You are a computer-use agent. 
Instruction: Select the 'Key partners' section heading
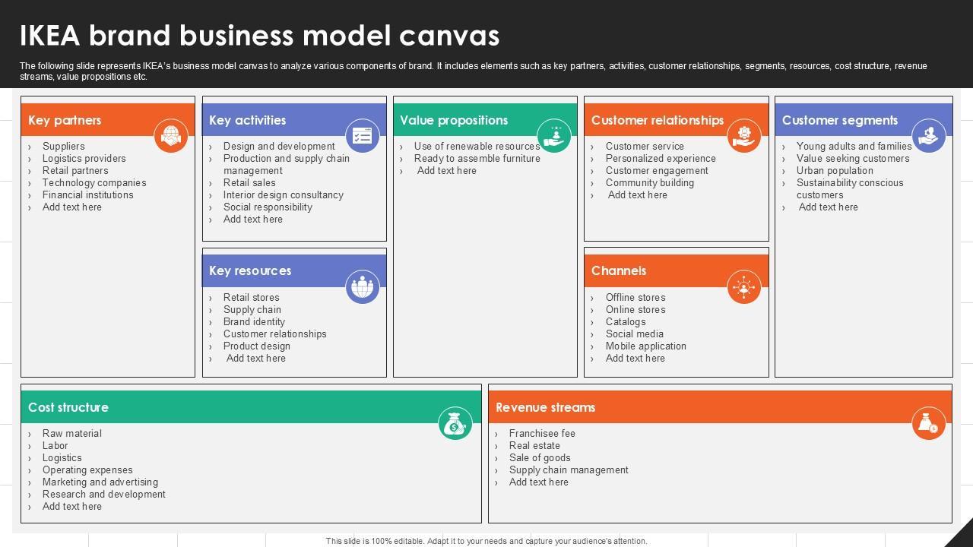pyautogui.click(x=65, y=120)
